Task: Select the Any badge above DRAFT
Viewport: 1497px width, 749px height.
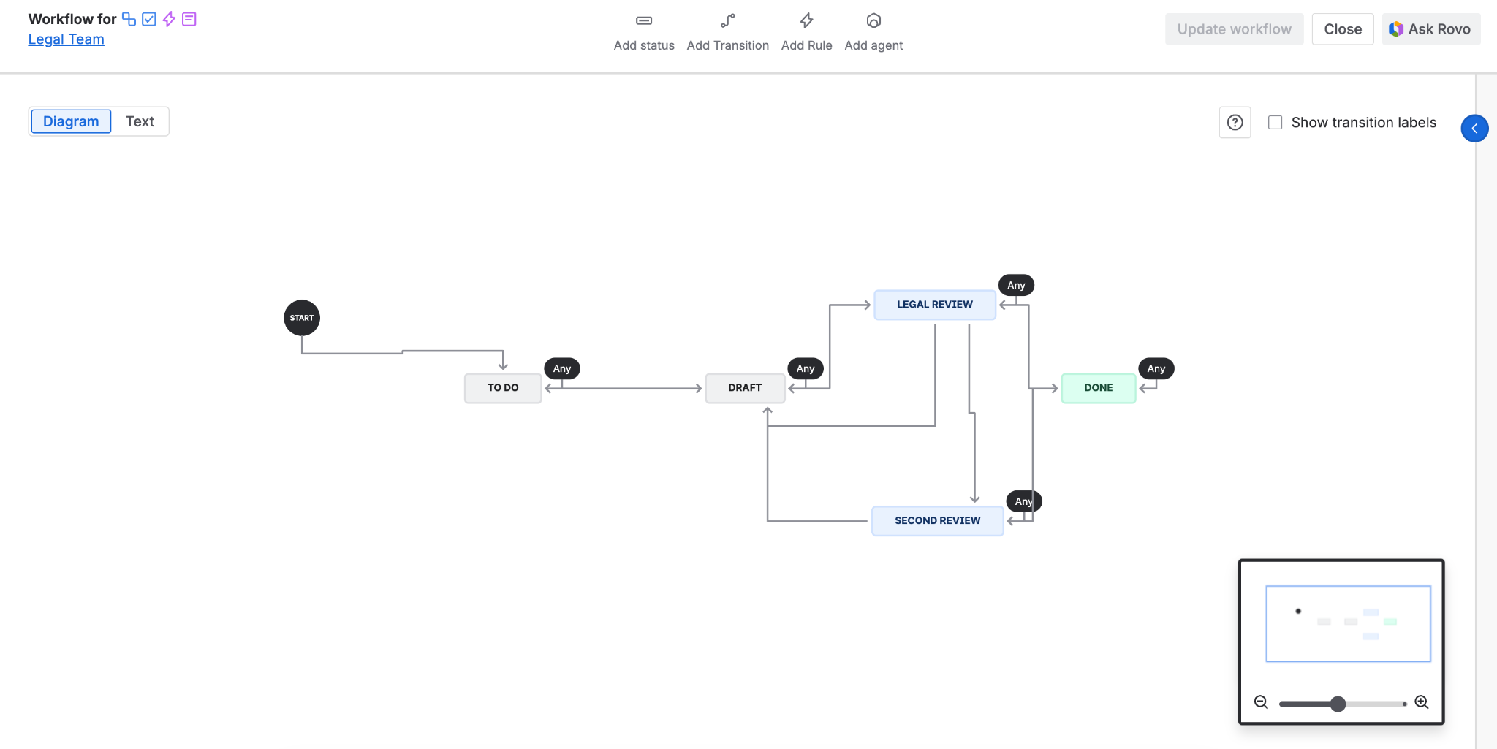Action: [806, 368]
